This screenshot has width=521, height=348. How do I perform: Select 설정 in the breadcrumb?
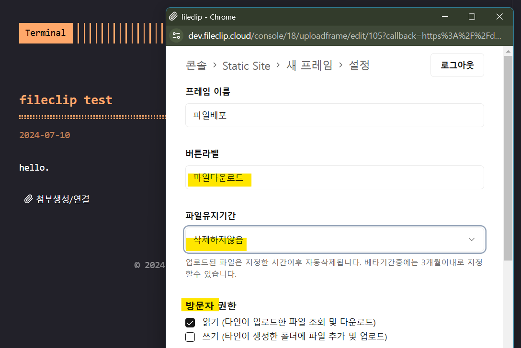359,65
